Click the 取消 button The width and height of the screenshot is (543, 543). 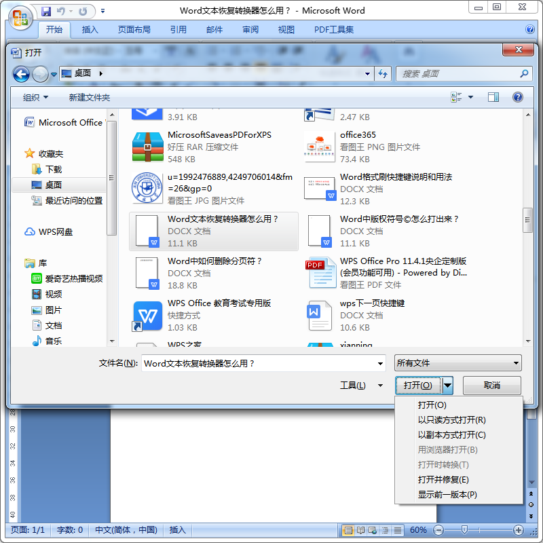[491, 385]
